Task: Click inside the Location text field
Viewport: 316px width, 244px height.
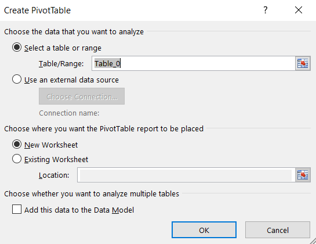Action: click(186, 175)
